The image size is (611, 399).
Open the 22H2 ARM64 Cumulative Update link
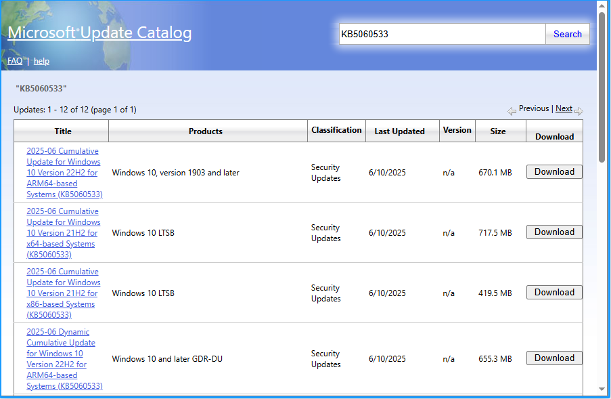(64, 172)
